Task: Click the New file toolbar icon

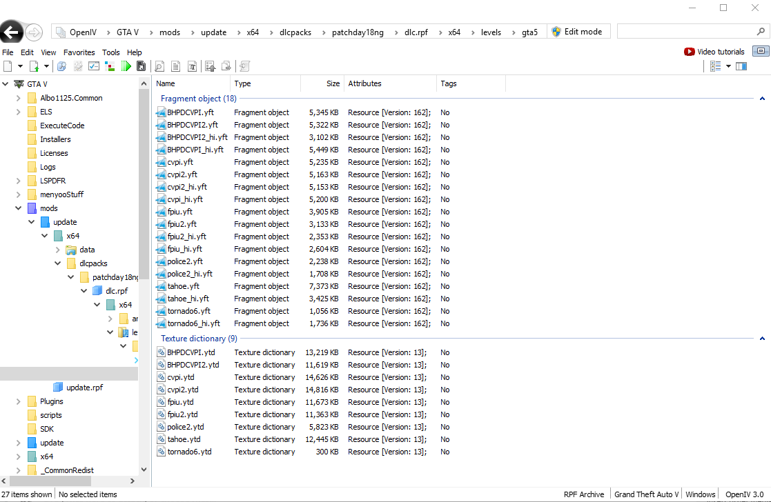Action: [8, 66]
